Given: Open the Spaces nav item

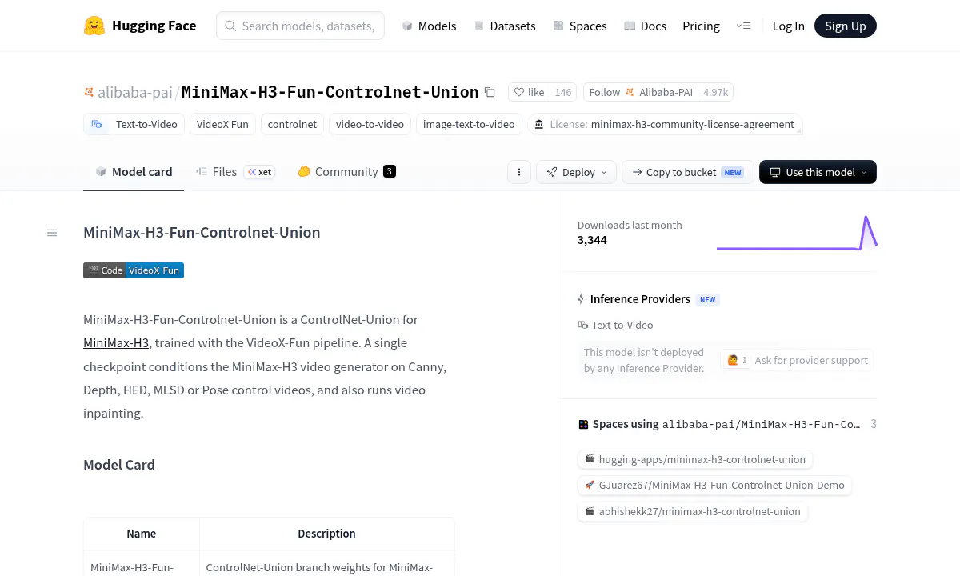Looking at the screenshot, I should 579,26.
